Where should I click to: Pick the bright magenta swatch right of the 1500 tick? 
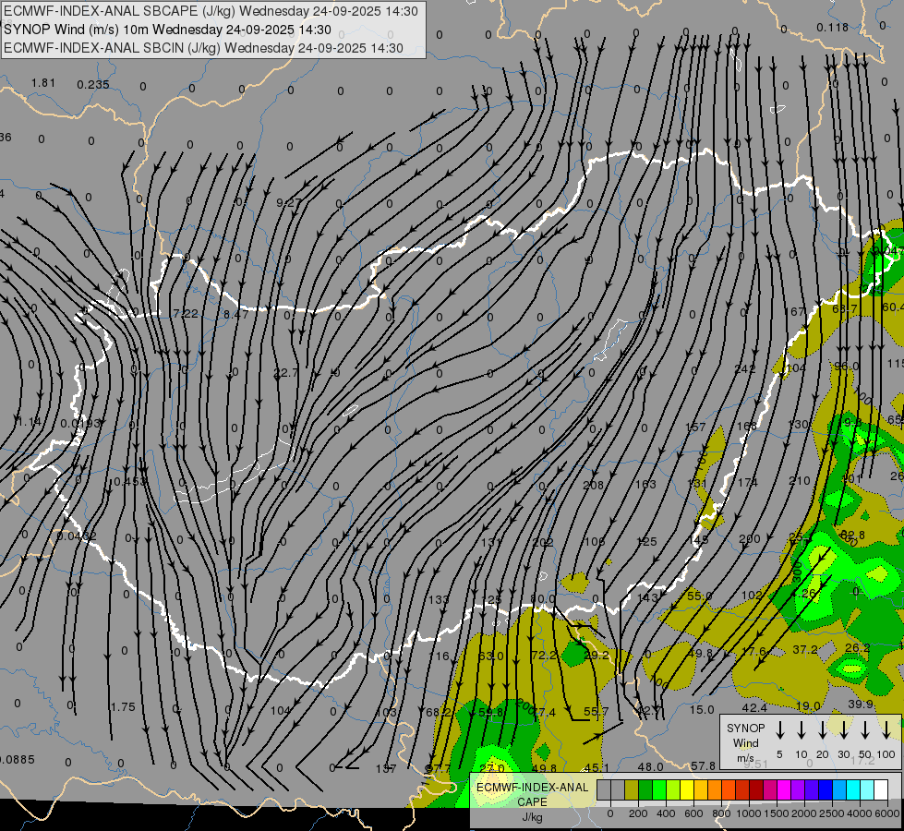coord(784,789)
